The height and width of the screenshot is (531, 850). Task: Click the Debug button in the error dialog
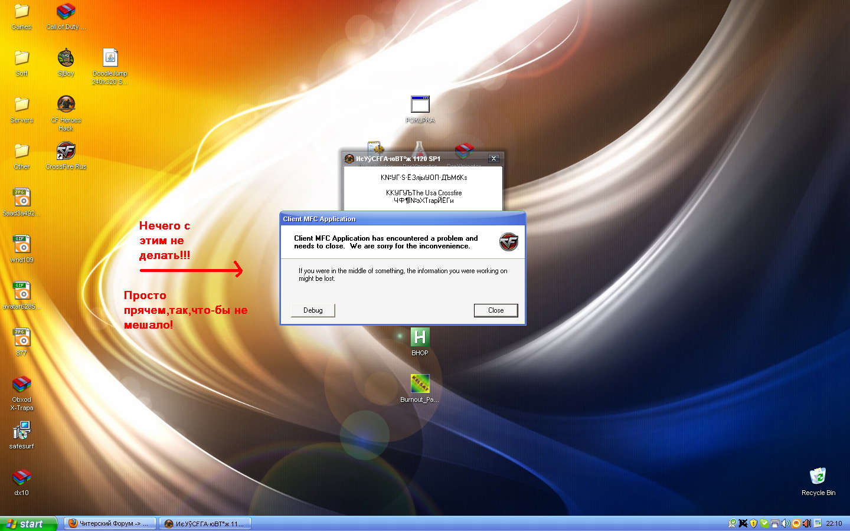313,310
